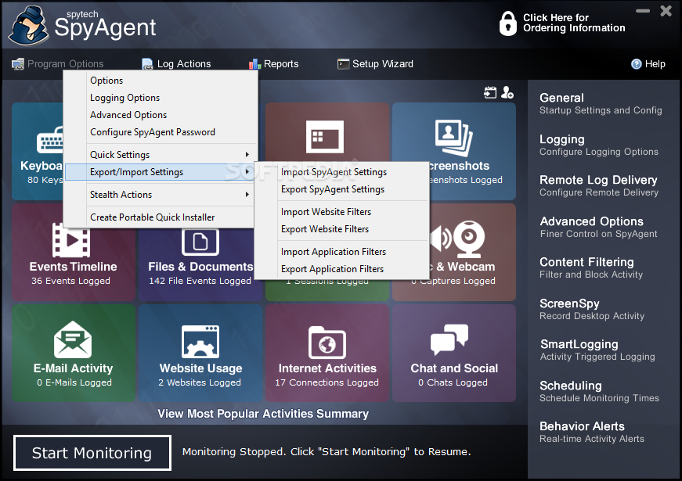
Task: Click the '36 Events Logged' text
Action: tap(70, 281)
